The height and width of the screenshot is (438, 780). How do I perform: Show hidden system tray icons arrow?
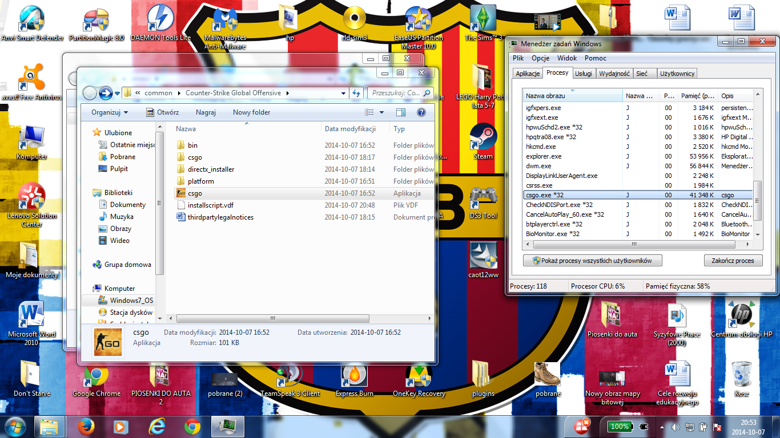coord(662,427)
